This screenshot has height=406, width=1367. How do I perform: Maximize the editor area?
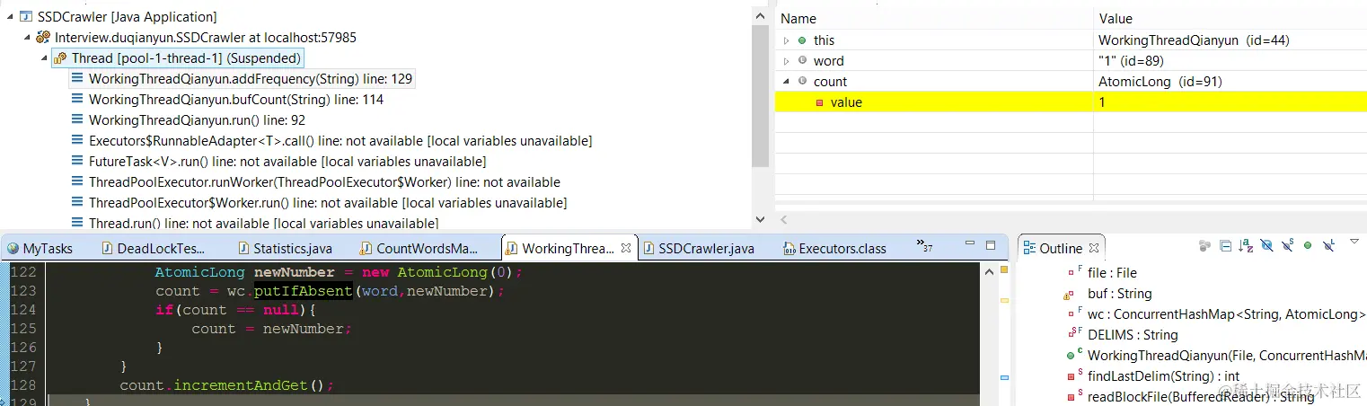991,245
